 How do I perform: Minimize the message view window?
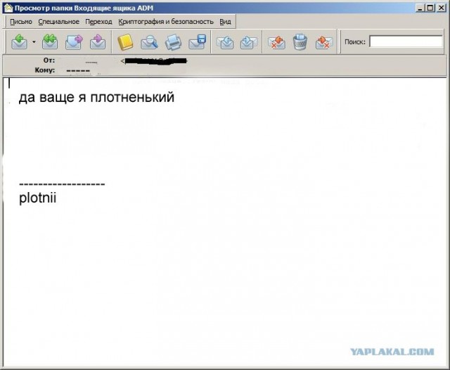coord(420,8)
